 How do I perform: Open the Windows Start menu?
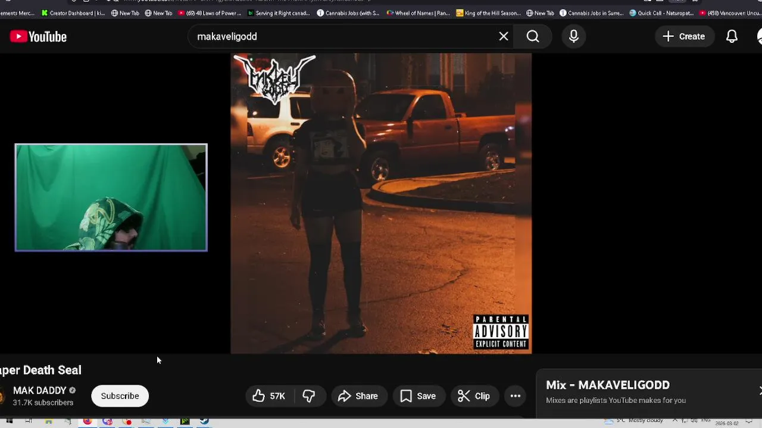pyautogui.click(x=10, y=421)
